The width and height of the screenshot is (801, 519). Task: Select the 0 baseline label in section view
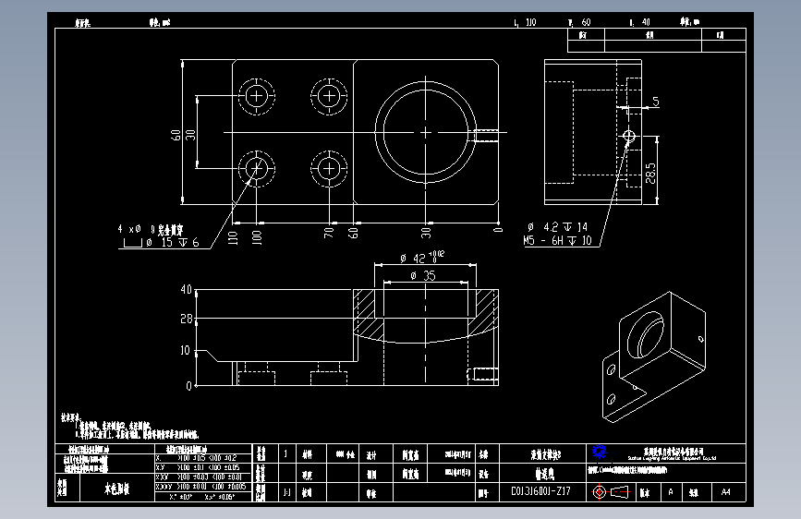(x=188, y=386)
